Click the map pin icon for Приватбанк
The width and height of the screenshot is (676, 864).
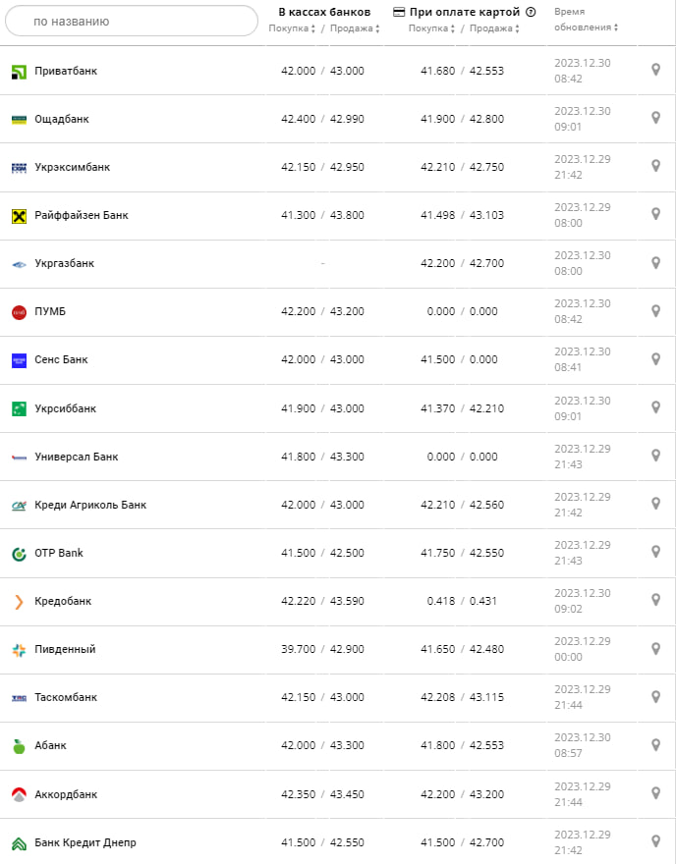[x=655, y=70]
